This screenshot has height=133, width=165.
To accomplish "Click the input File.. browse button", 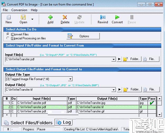I will 151,59.
